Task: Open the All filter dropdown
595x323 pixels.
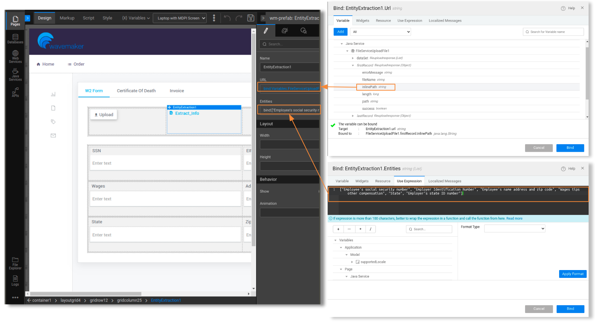Action: (x=380, y=32)
